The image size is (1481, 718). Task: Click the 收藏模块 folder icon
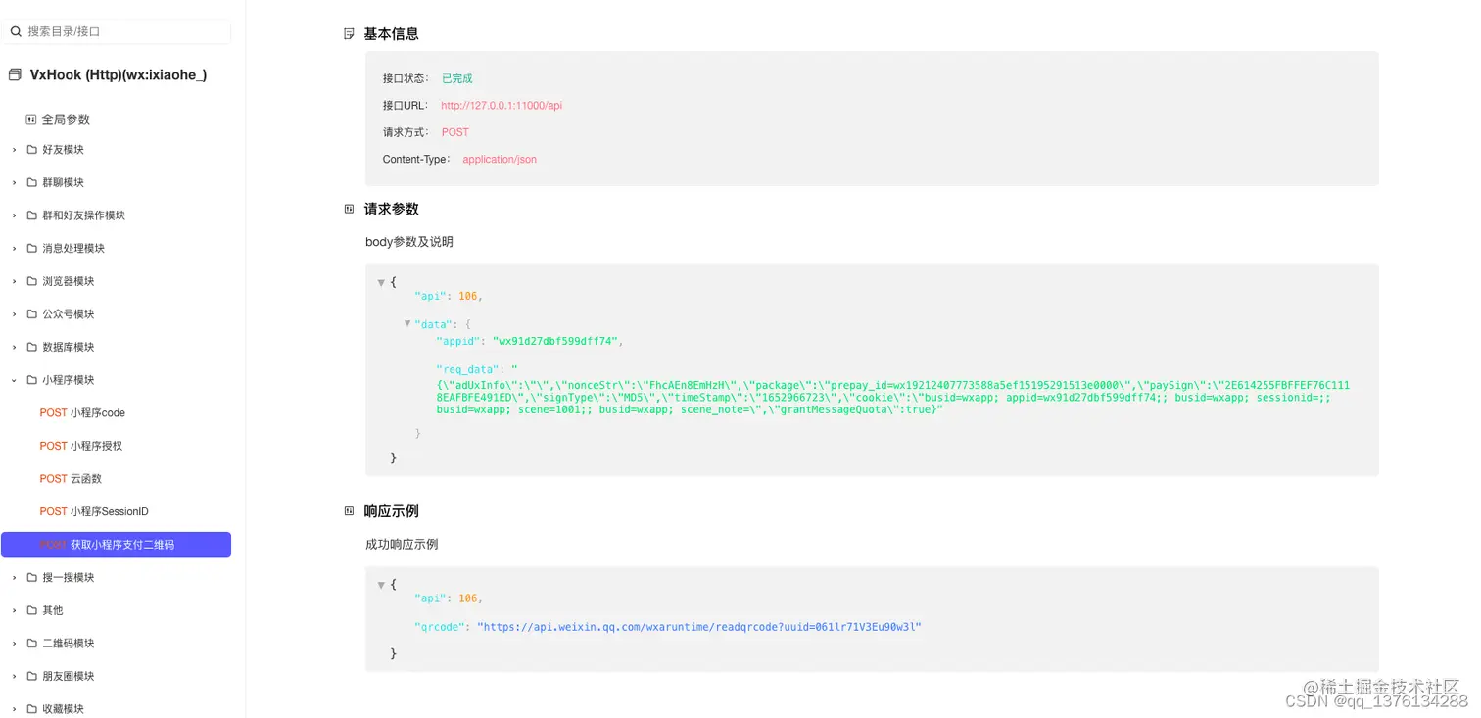(x=32, y=709)
